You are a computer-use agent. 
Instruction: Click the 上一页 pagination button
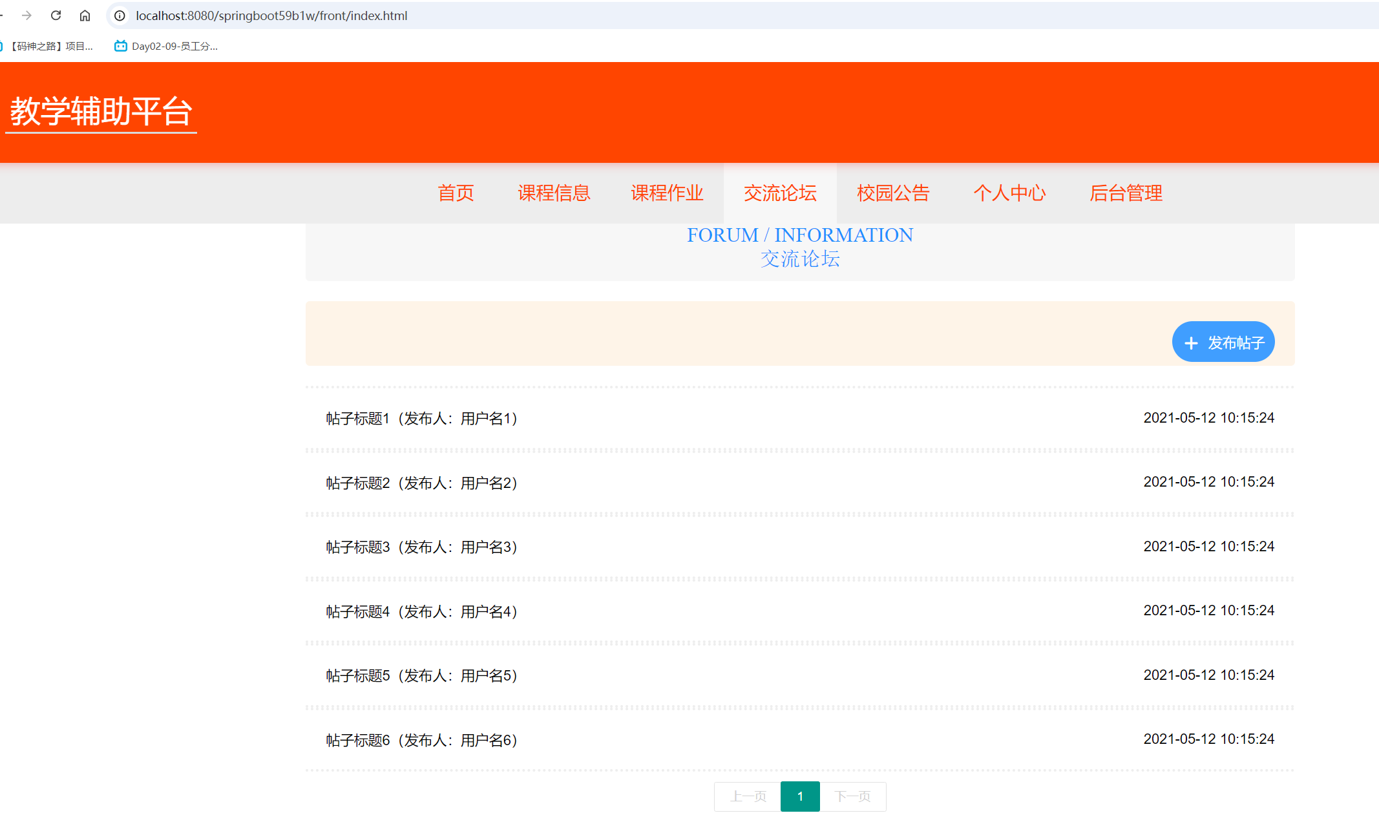[748, 796]
